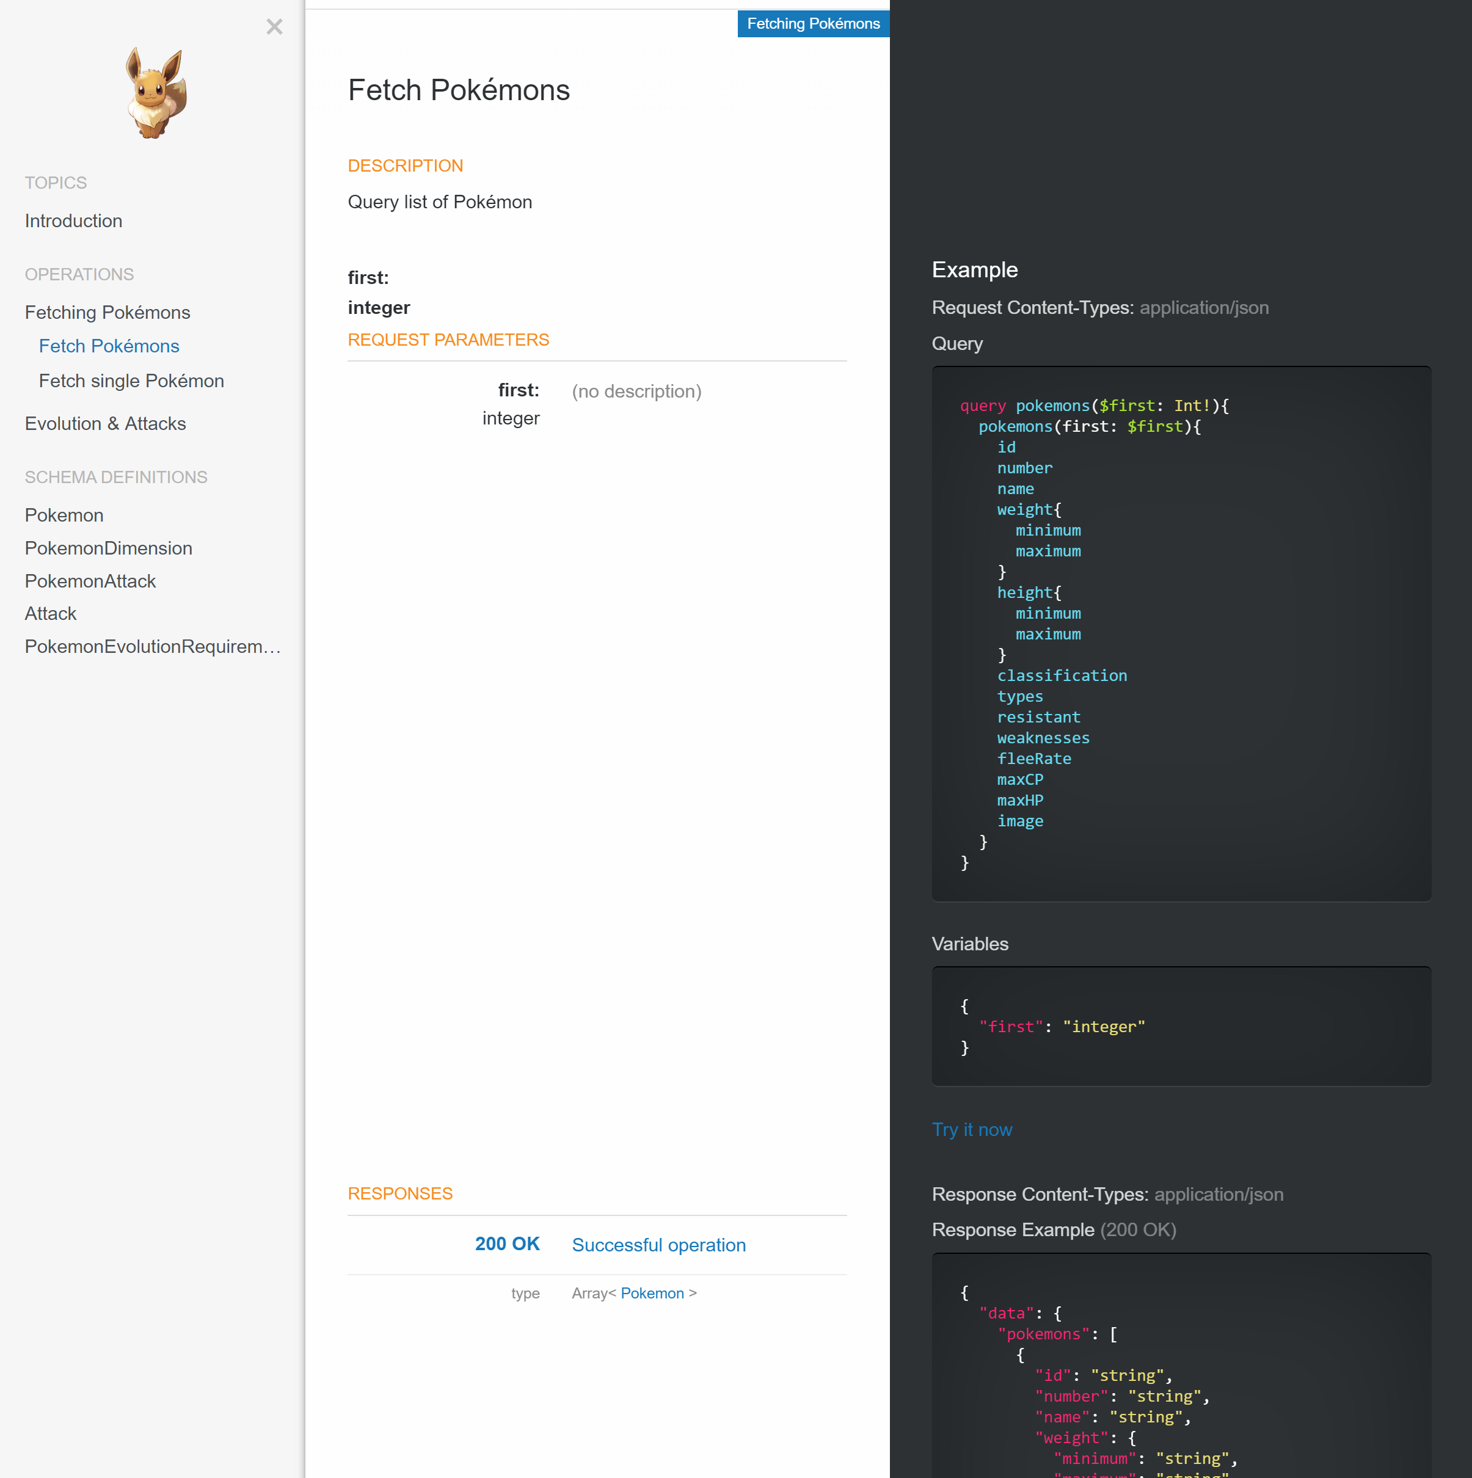The width and height of the screenshot is (1472, 1478).
Task: Click the close panel X icon
Action: 275,26
